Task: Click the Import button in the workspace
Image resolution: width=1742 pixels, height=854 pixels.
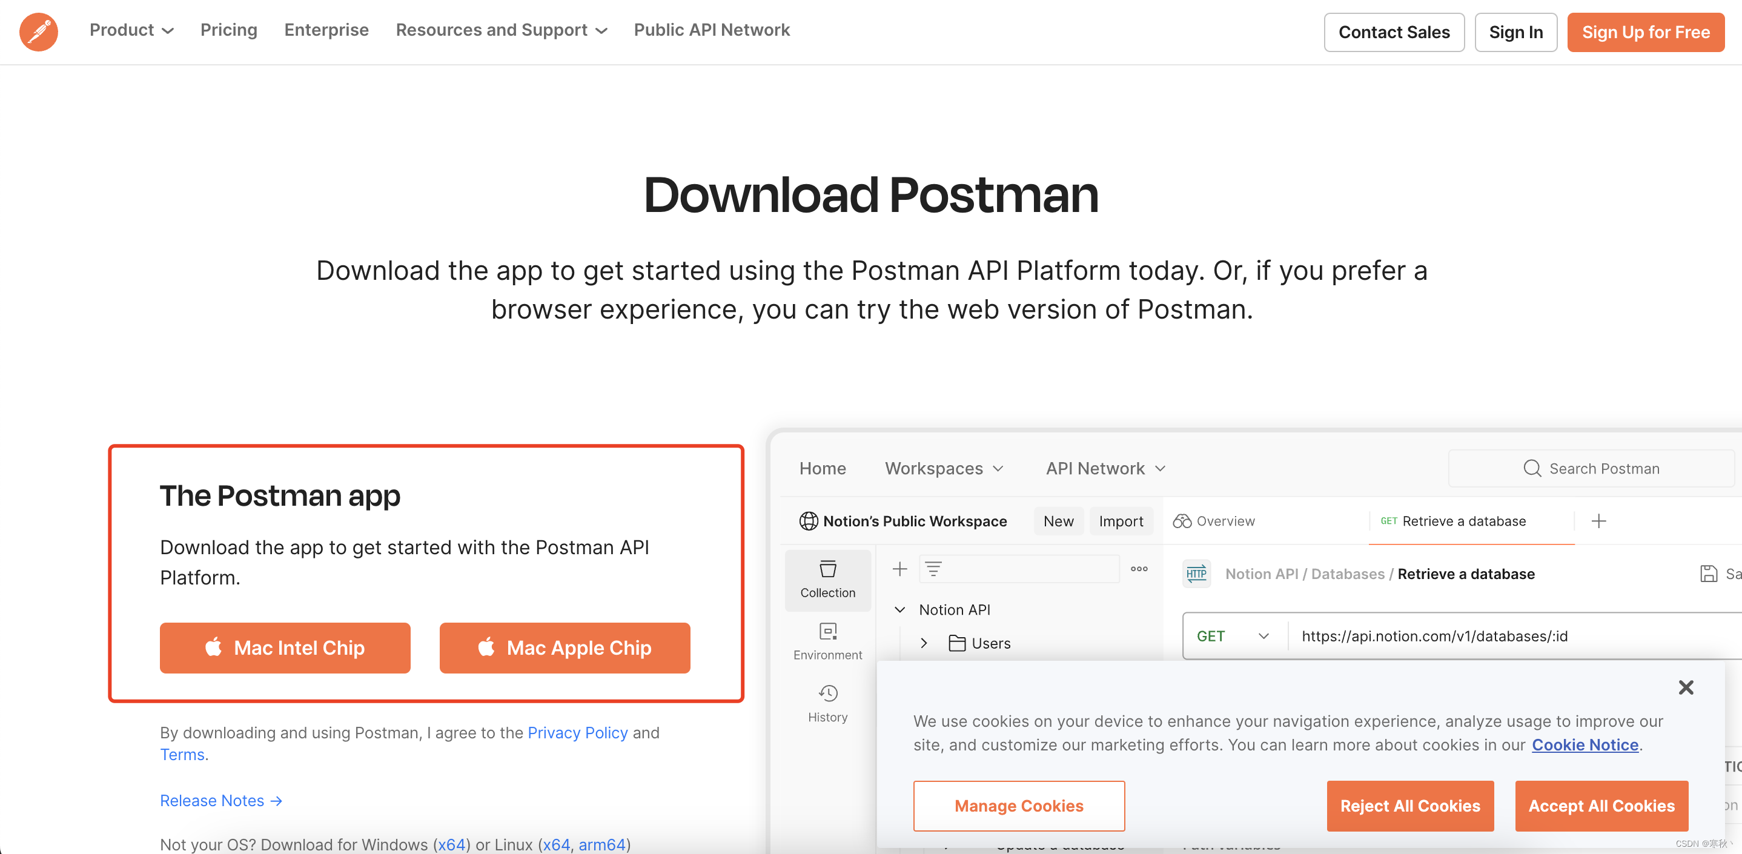Action: pyautogui.click(x=1121, y=521)
